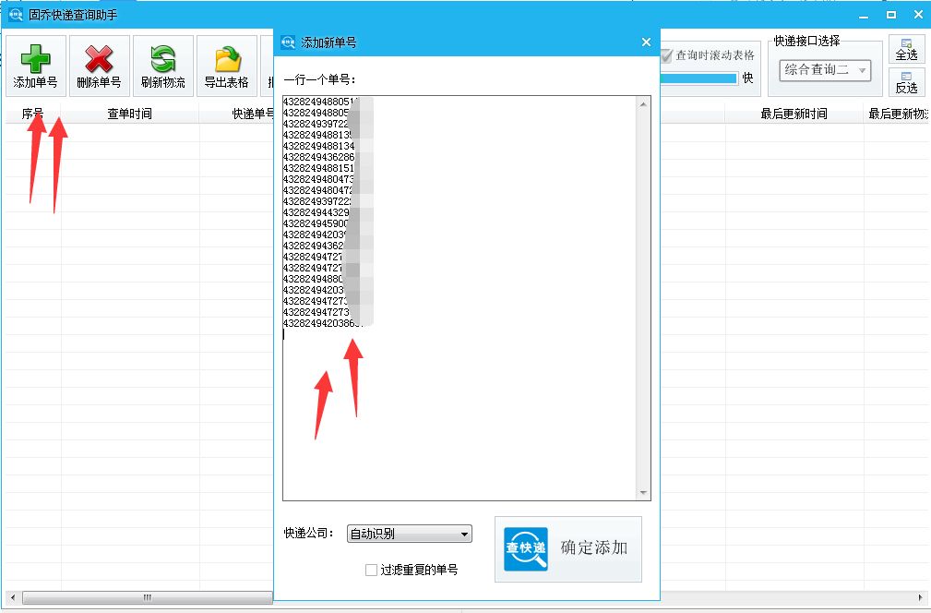Click the first tracking number line
The image size is (931, 613).
pos(320,102)
